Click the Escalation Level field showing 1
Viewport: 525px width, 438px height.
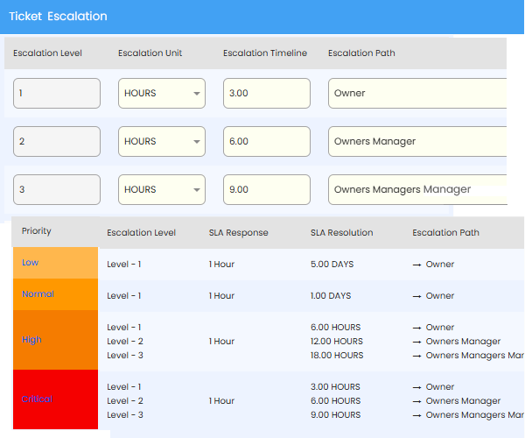tap(57, 93)
